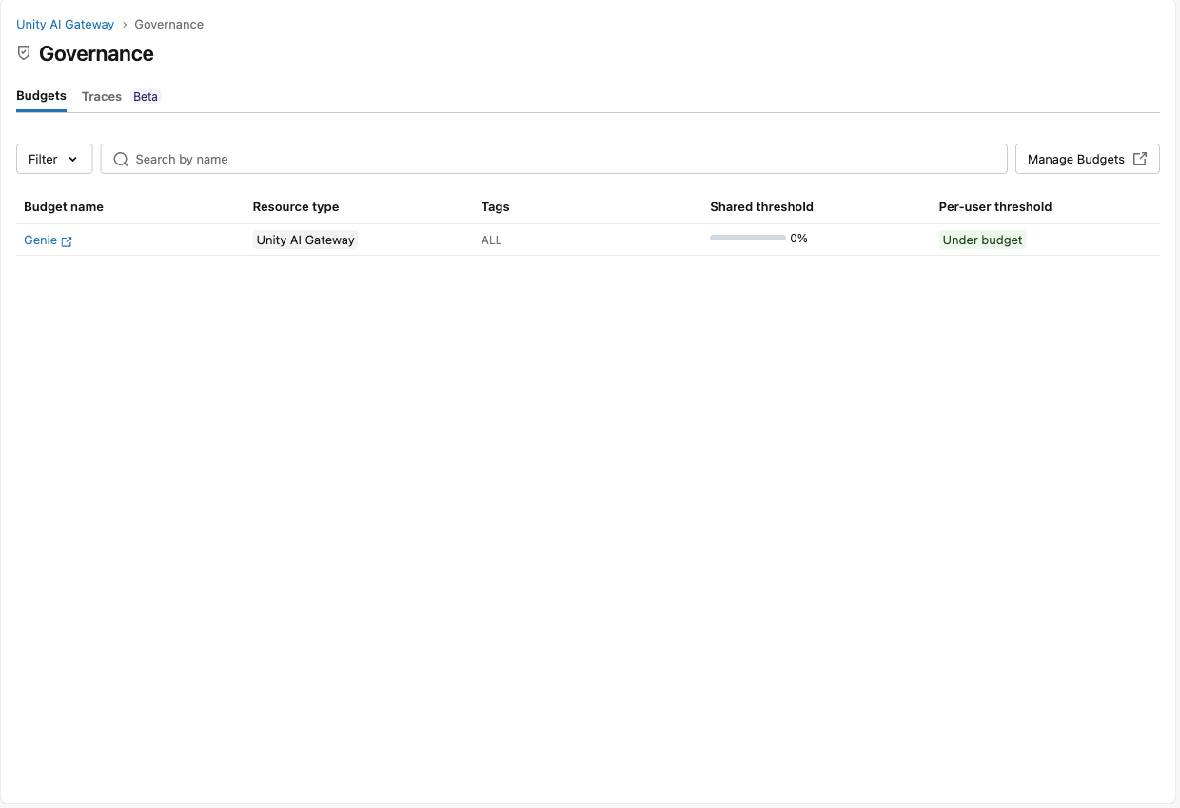Screen dimensions: 1180x808
Task: Focus the Search by name field
Action: coord(554,159)
